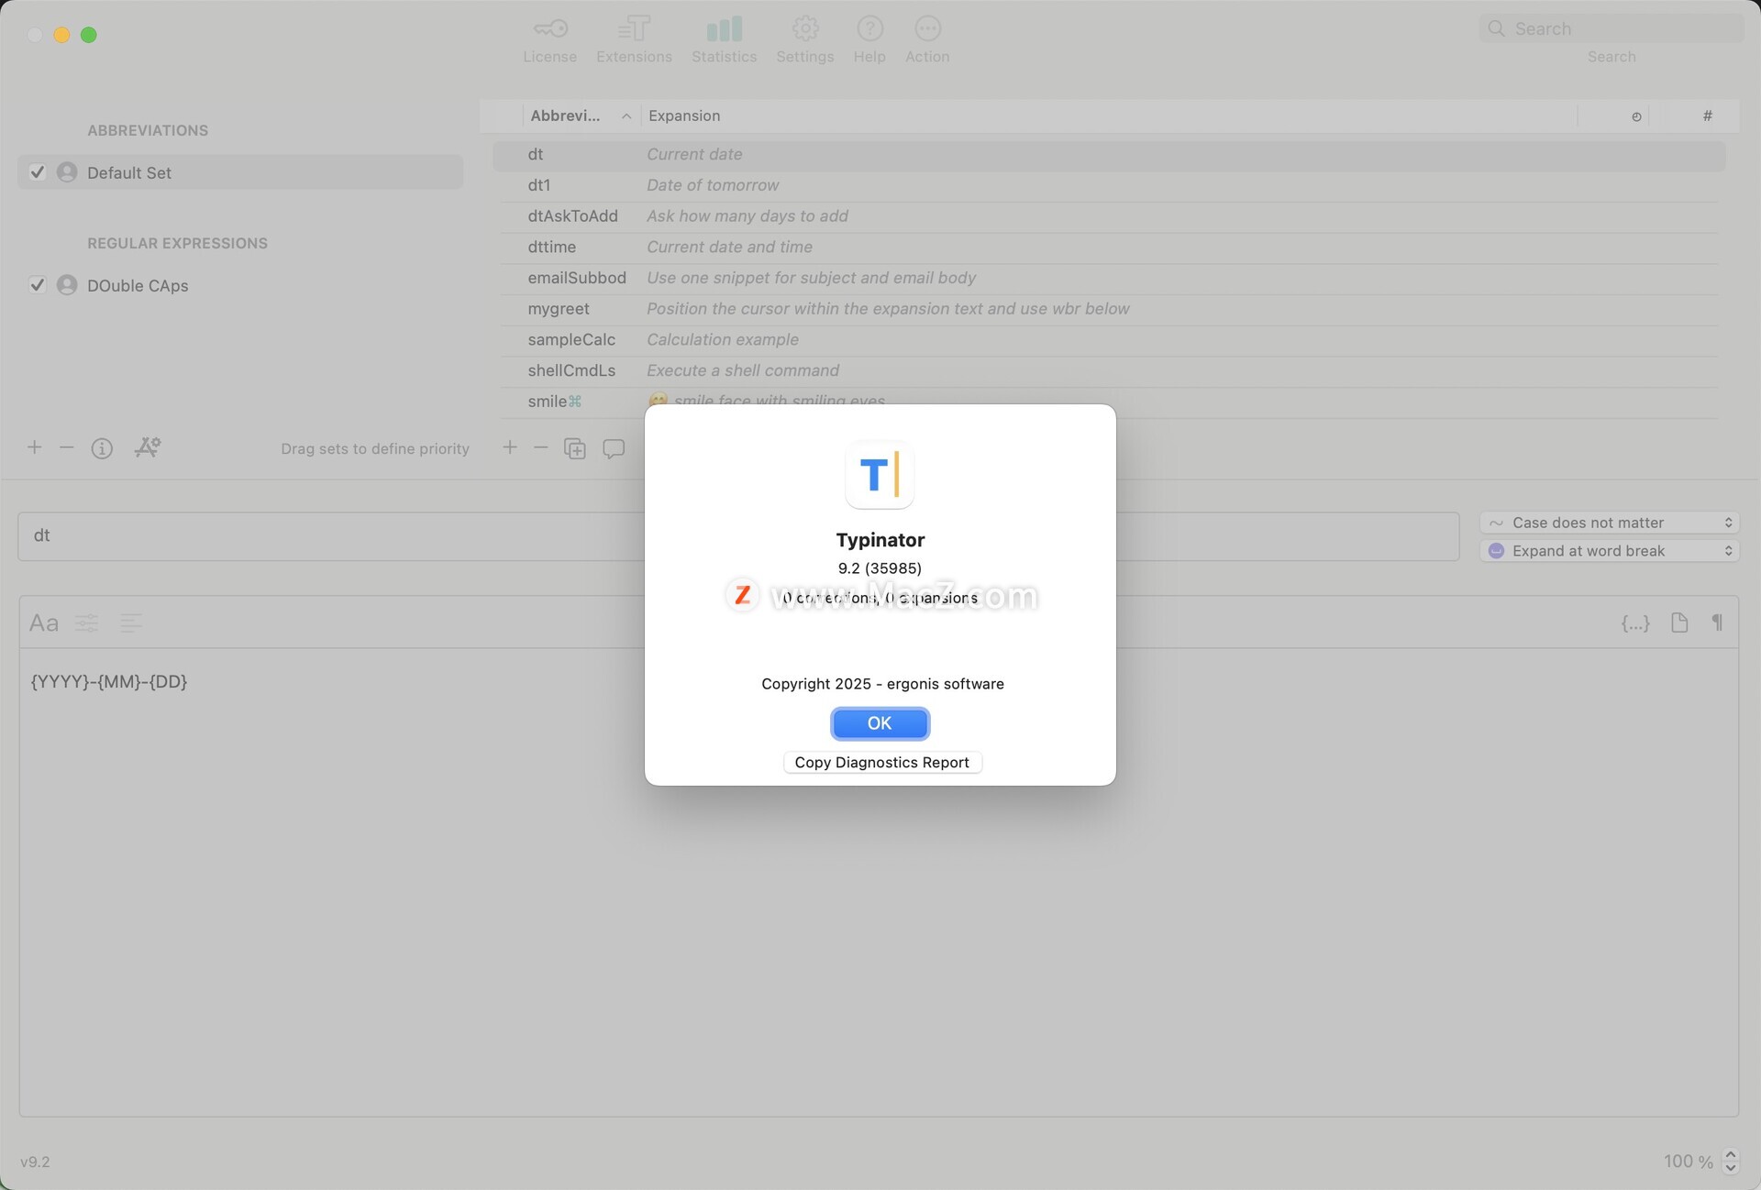Click the Default Set avatar icon
This screenshot has width=1761, height=1190.
point(67,172)
